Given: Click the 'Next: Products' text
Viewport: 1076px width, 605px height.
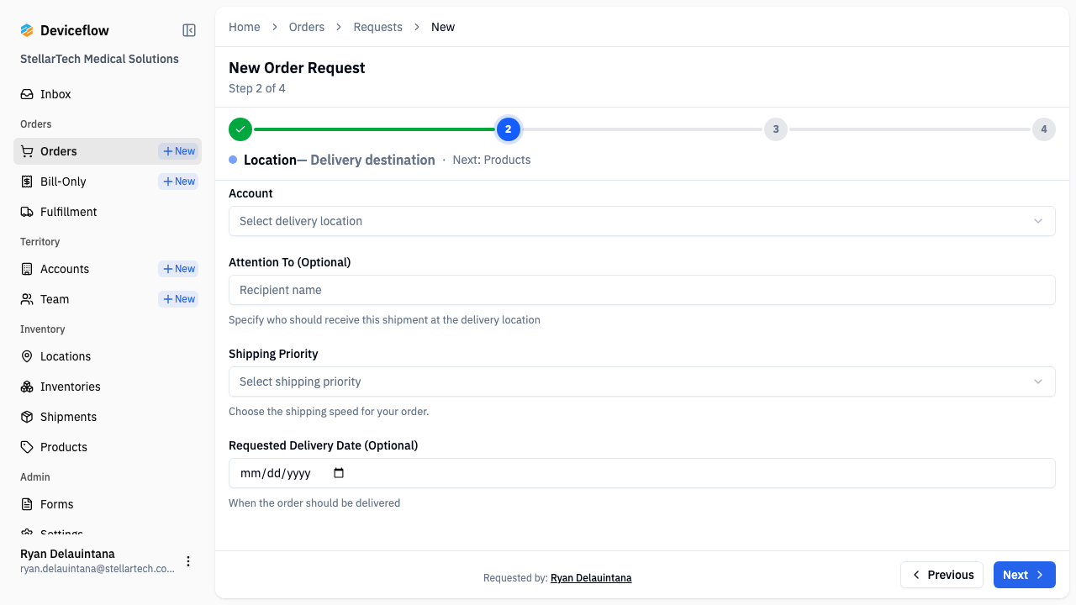Looking at the screenshot, I should click(492, 160).
